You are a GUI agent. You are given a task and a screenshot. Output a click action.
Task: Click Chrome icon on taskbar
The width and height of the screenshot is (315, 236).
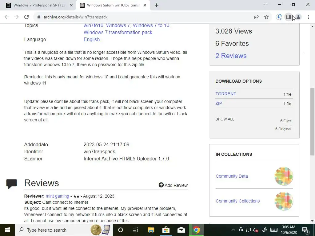coord(196,230)
